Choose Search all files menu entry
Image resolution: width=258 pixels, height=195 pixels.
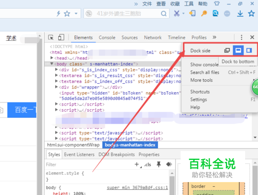pyautogui.click(x=205, y=72)
